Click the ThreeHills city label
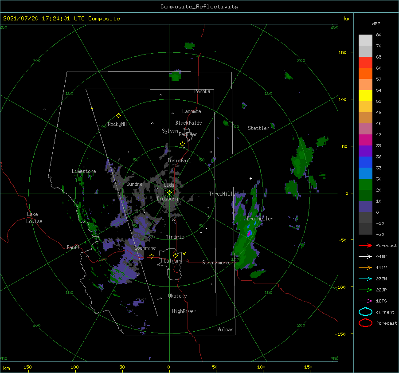Viewport: 399px width, 373px height. pyautogui.click(x=223, y=194)
